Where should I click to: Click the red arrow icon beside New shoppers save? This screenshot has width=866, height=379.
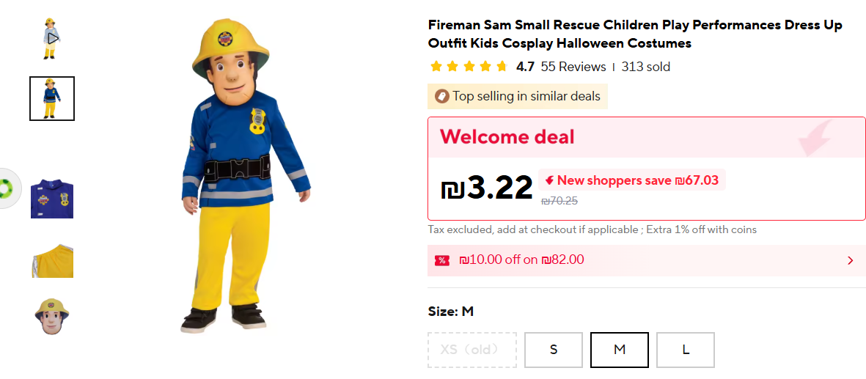(x=549, y=180)
